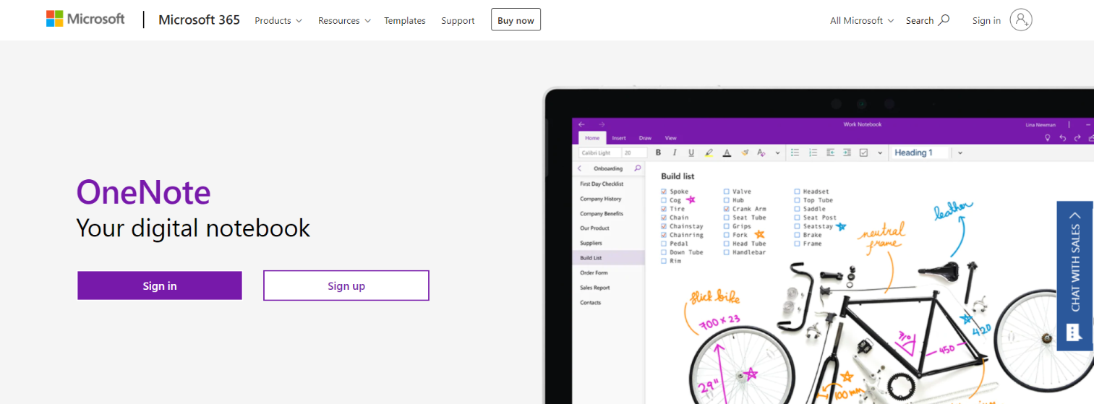Image resolution: width=1094 pixels, height=404 pixels.
Task: Click the Sign up button
Action: point(346,285)
